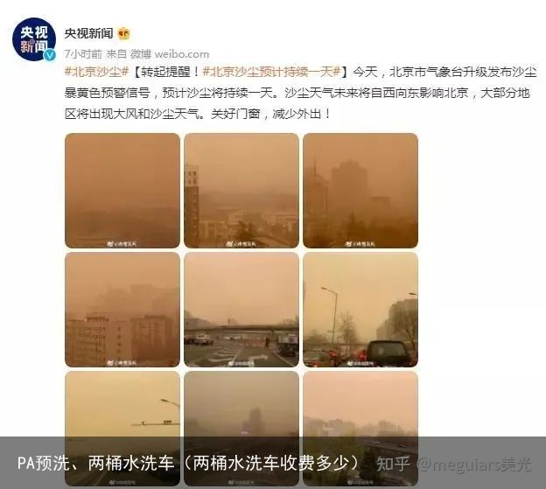View the first plain orange haze photo

click(x=122, y=191)
